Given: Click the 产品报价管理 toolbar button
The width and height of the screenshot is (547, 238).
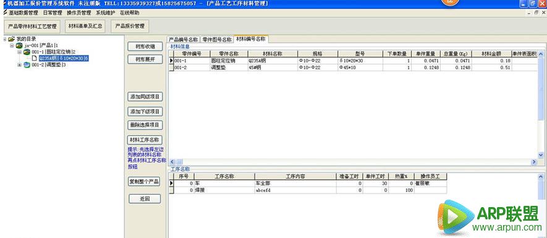Looking at the screenshot, I should [x=130, y=26].
